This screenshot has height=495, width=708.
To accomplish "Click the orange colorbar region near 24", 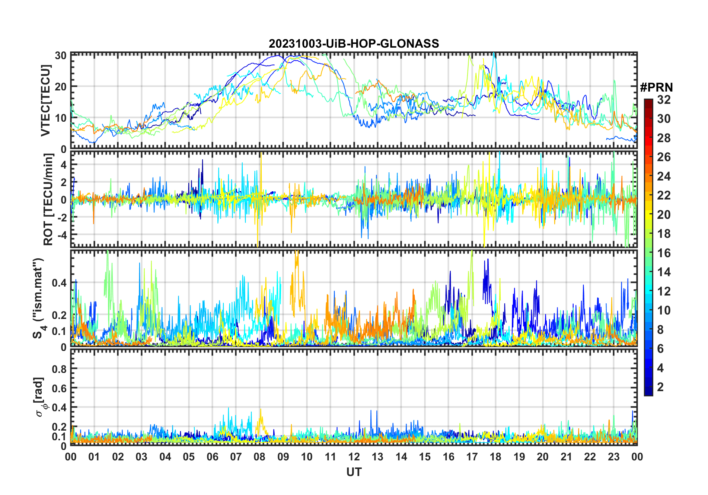I will click(x=648, y=176).
